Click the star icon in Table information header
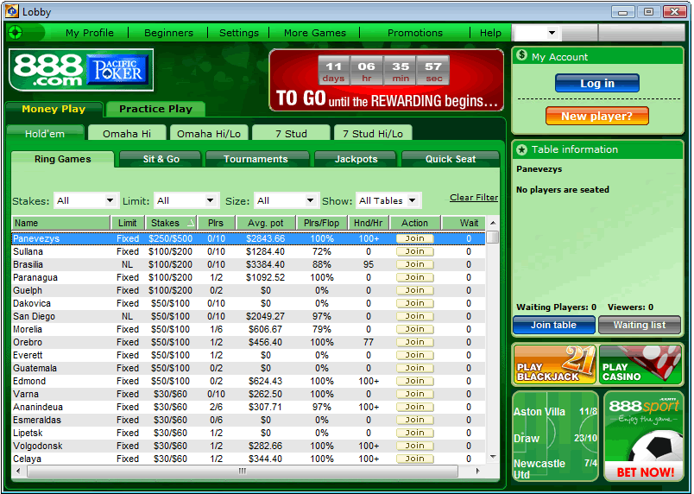Image resolution: width=694 pixels, height=494 pixels. (522, 149)
